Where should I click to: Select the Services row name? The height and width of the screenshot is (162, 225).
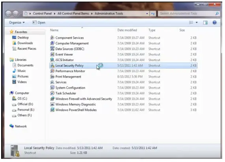point(61,82)
